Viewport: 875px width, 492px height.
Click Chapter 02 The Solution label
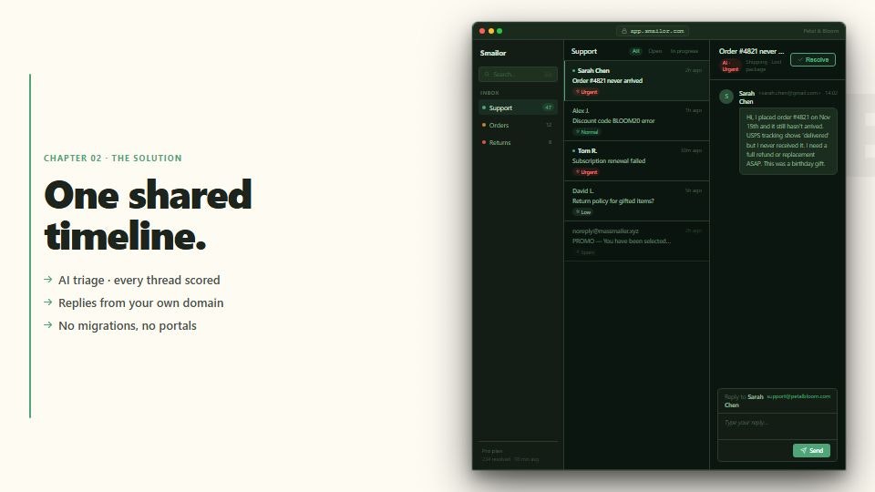(x=113, y=158)
